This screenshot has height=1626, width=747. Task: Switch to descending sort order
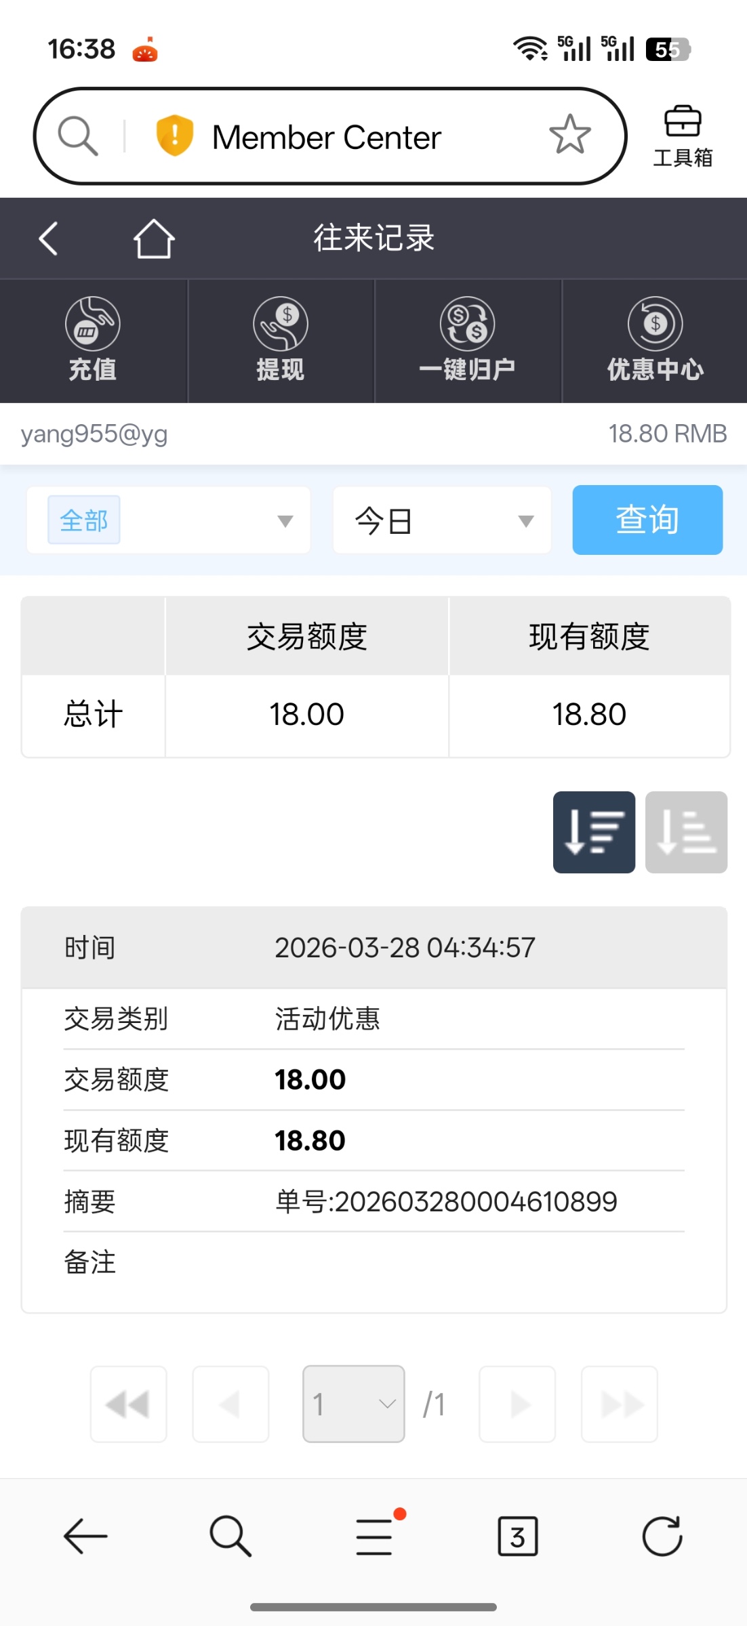[x=594, y=832]
